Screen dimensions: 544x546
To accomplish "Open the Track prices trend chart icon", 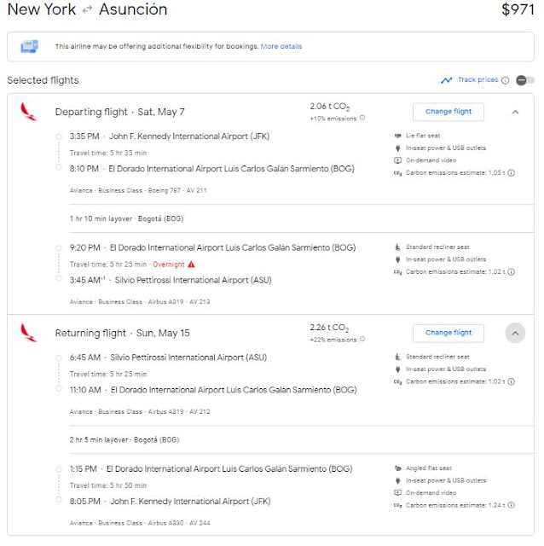I will (447, 80).
